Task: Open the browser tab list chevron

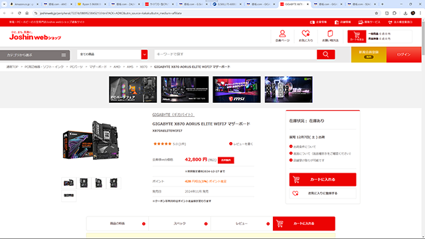Action: coord(4,4)
